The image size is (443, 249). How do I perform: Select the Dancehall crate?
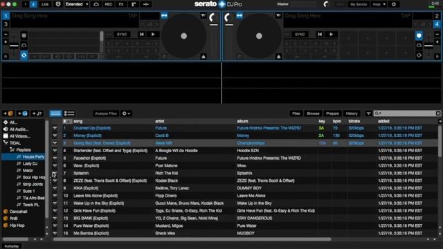point(19,212)
